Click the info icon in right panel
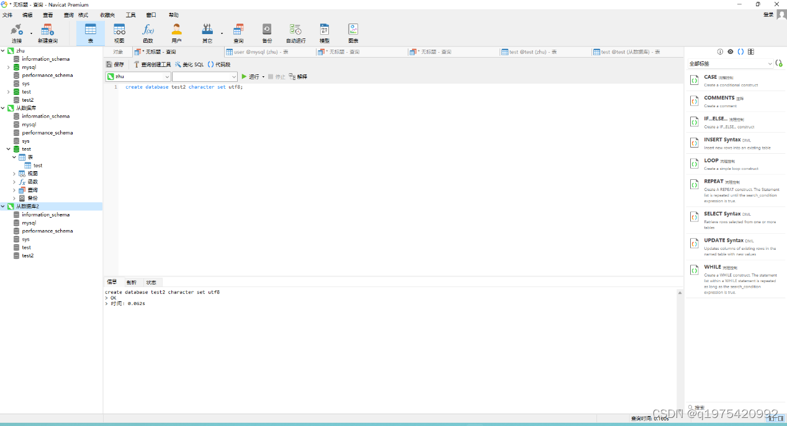The width and height of the screenshot is (787, 426). click(x=720, y=52)
